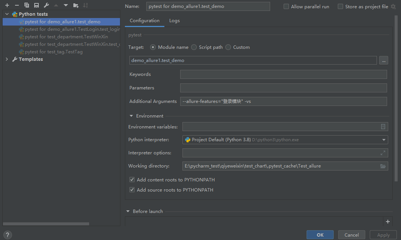Expand the Templates tree node
401x240 pixels.
[7, 59]
